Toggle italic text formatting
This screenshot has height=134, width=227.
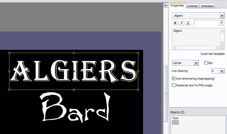pyautogui.click(x=182, y=23)
